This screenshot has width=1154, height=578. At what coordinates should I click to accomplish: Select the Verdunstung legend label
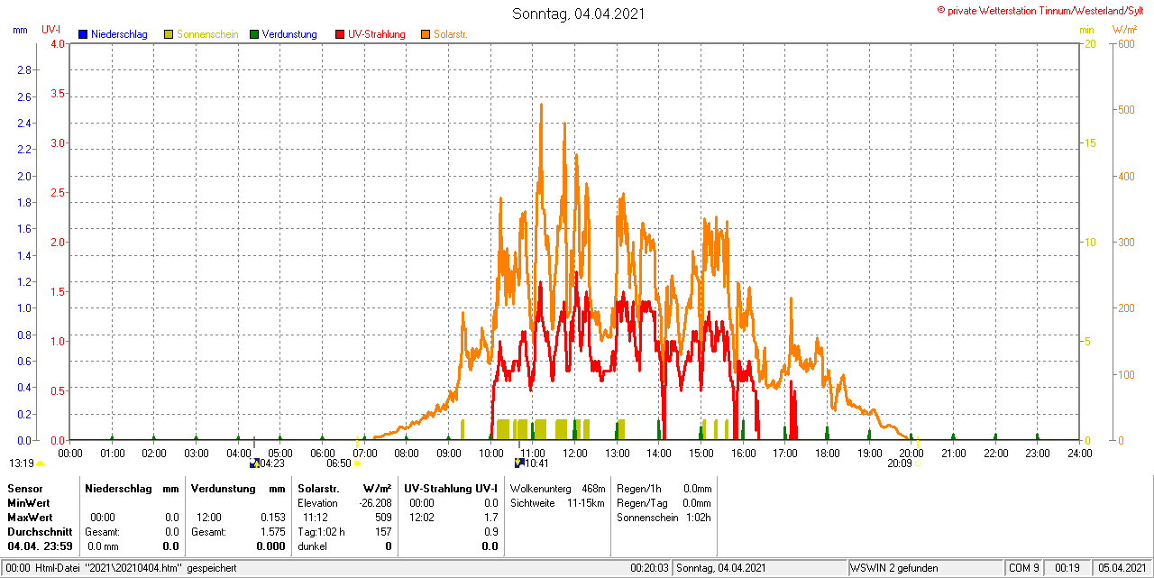289,34
